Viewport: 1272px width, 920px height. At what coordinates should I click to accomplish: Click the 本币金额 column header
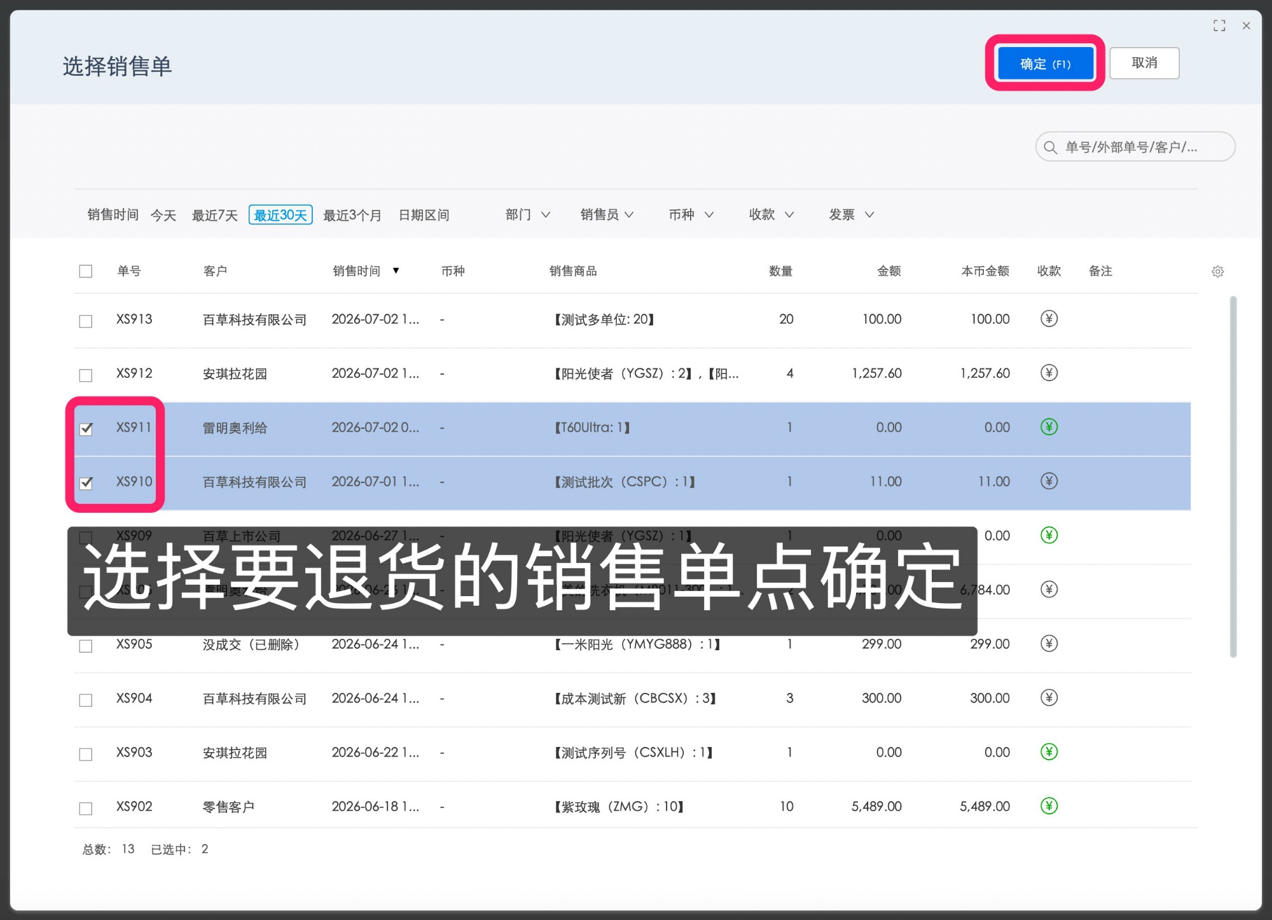(x=985, y=271)
